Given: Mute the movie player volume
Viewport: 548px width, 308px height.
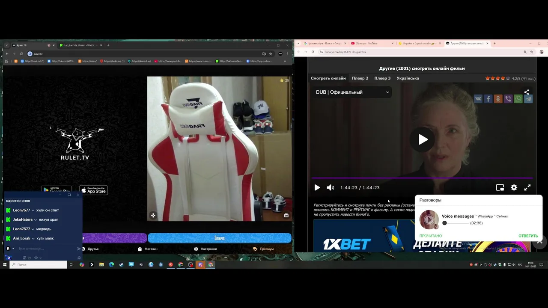Looking at the screenshot, I should click(x=330, y=187).
